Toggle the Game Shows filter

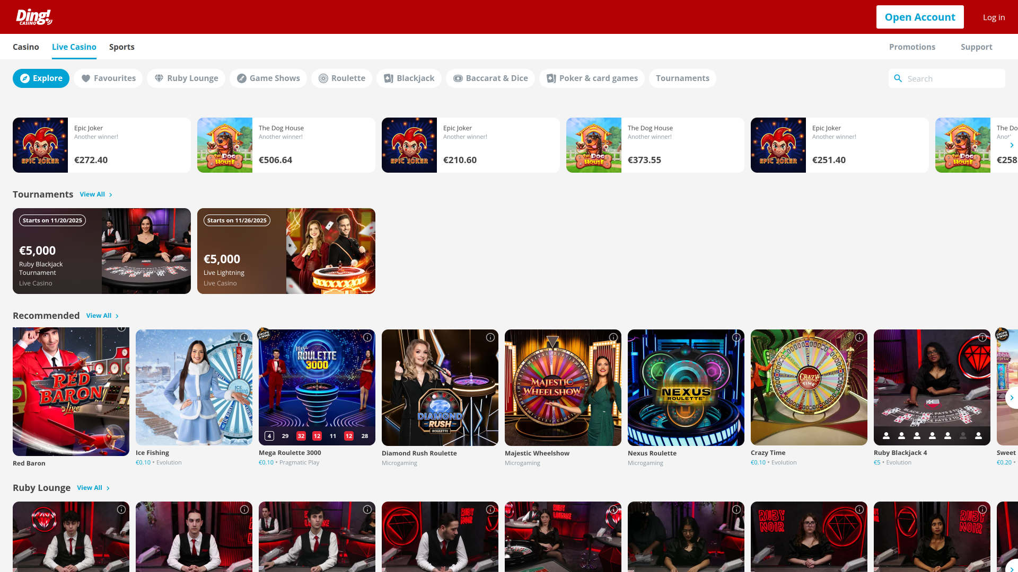click(x=268, y=78)
